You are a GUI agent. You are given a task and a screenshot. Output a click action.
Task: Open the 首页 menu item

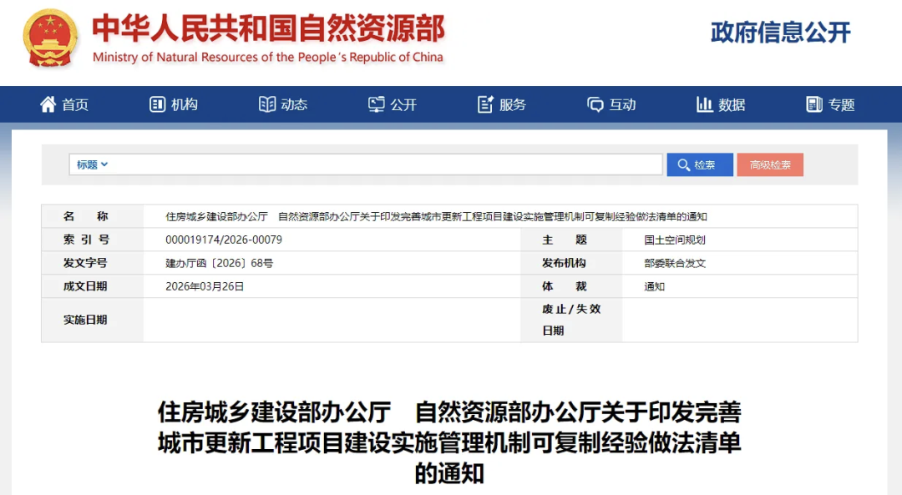pos(75,104)
